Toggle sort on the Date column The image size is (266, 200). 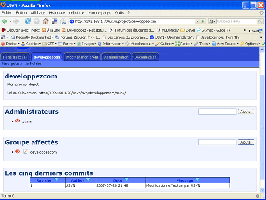point(126,180)
